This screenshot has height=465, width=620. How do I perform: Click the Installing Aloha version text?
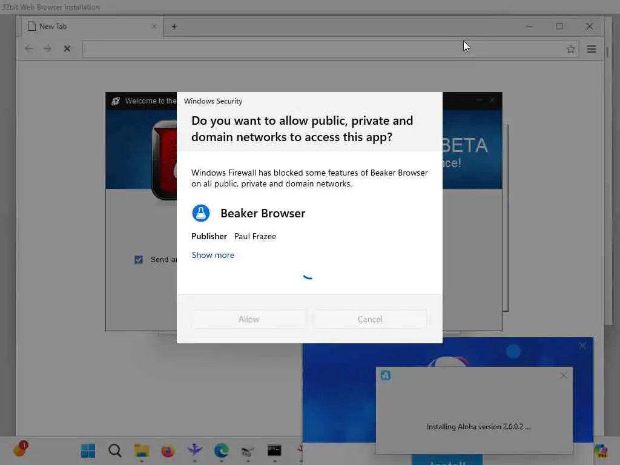tap(478, 427)
